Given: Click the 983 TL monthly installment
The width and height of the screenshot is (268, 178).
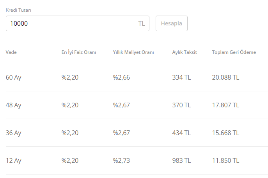Looking at the screenshot, I should click(x=181, y=160).
